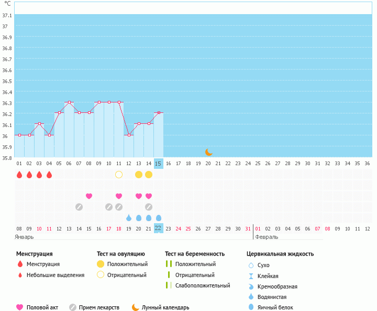
Task: Click the 'Тест на овуляцию' legend heading
Action: pyautogui.click(x=121, y=254)
